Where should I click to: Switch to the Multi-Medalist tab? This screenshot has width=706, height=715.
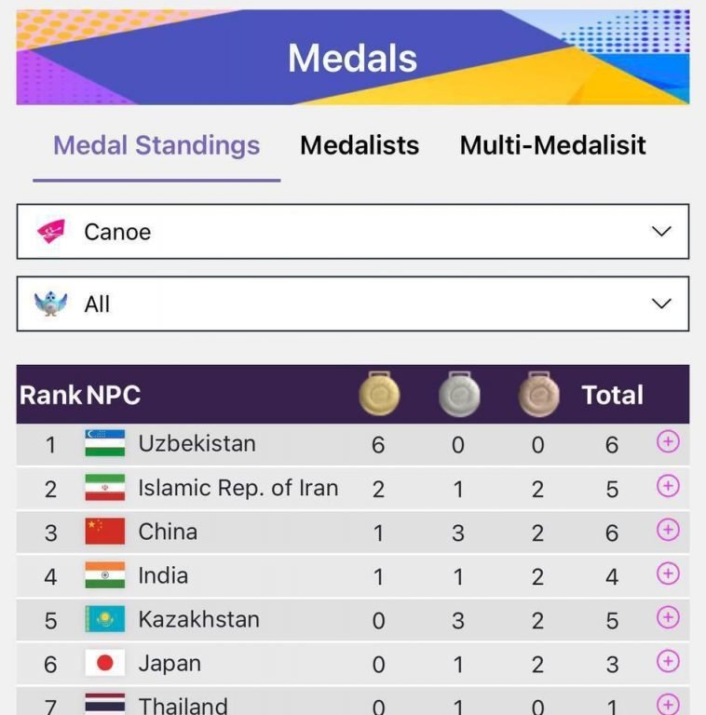point(552,145)
